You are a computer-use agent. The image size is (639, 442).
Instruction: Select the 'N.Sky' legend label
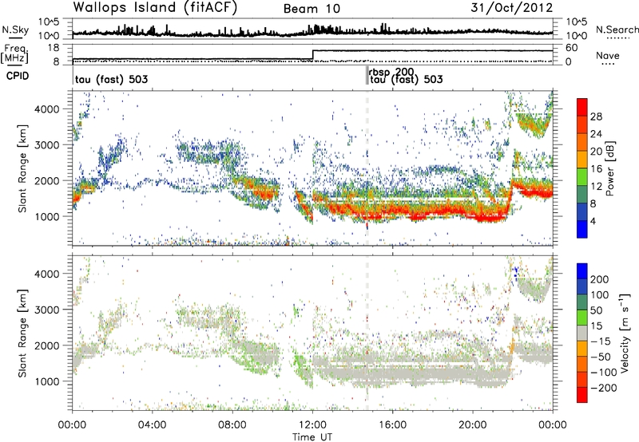[15, 30]
